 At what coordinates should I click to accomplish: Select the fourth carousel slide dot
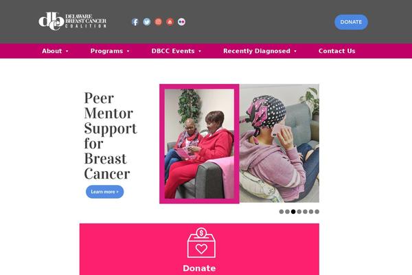pos(299,212)
